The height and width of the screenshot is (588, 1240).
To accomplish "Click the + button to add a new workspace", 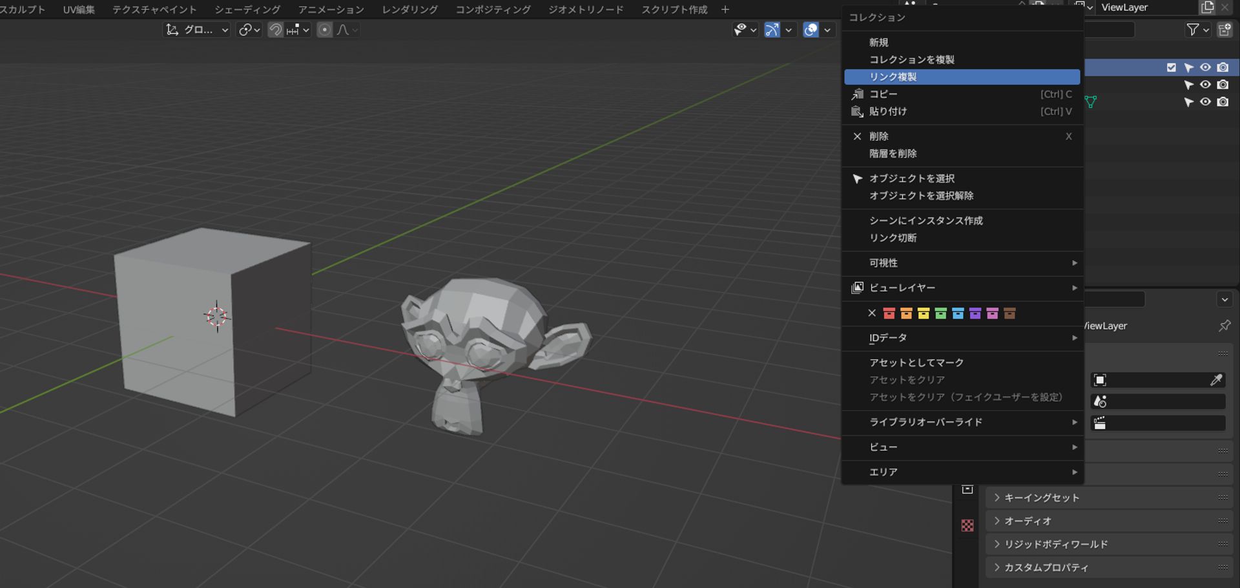I will (x=725, y=9).
